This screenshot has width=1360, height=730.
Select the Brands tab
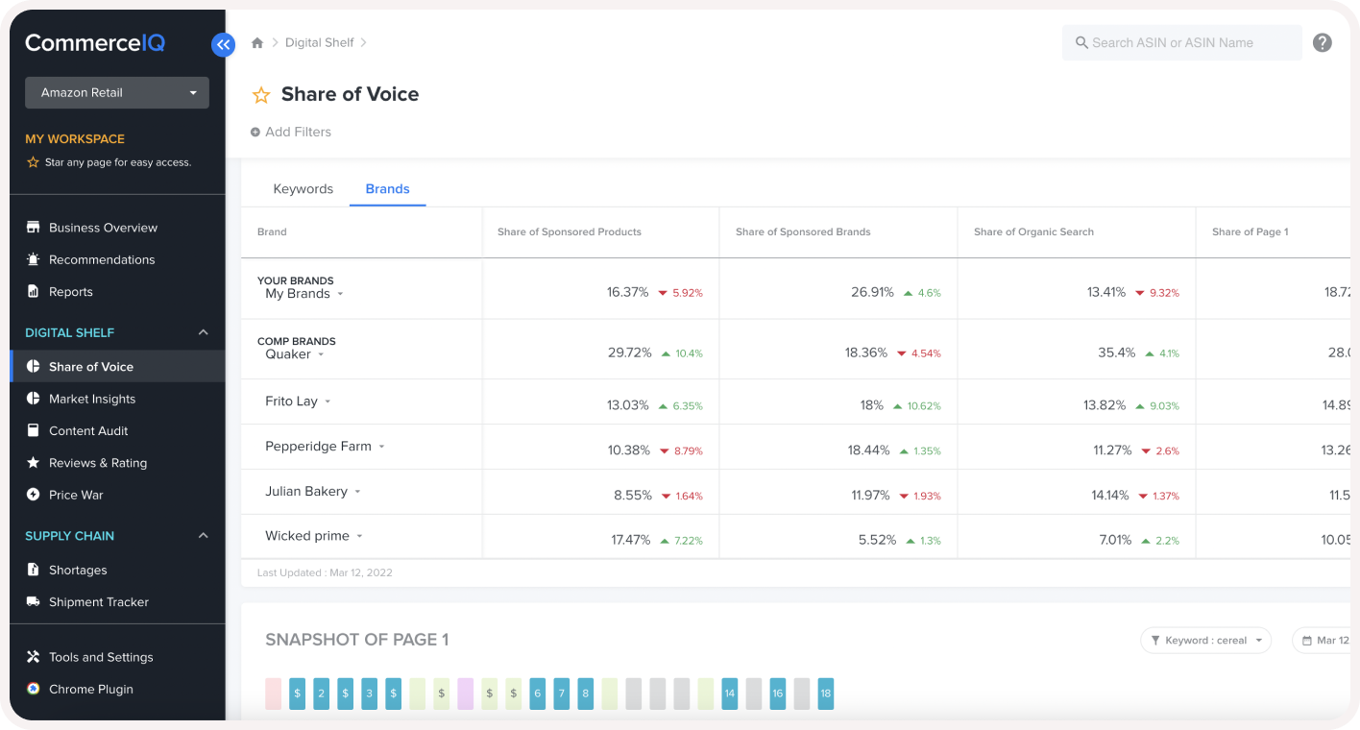387,189
